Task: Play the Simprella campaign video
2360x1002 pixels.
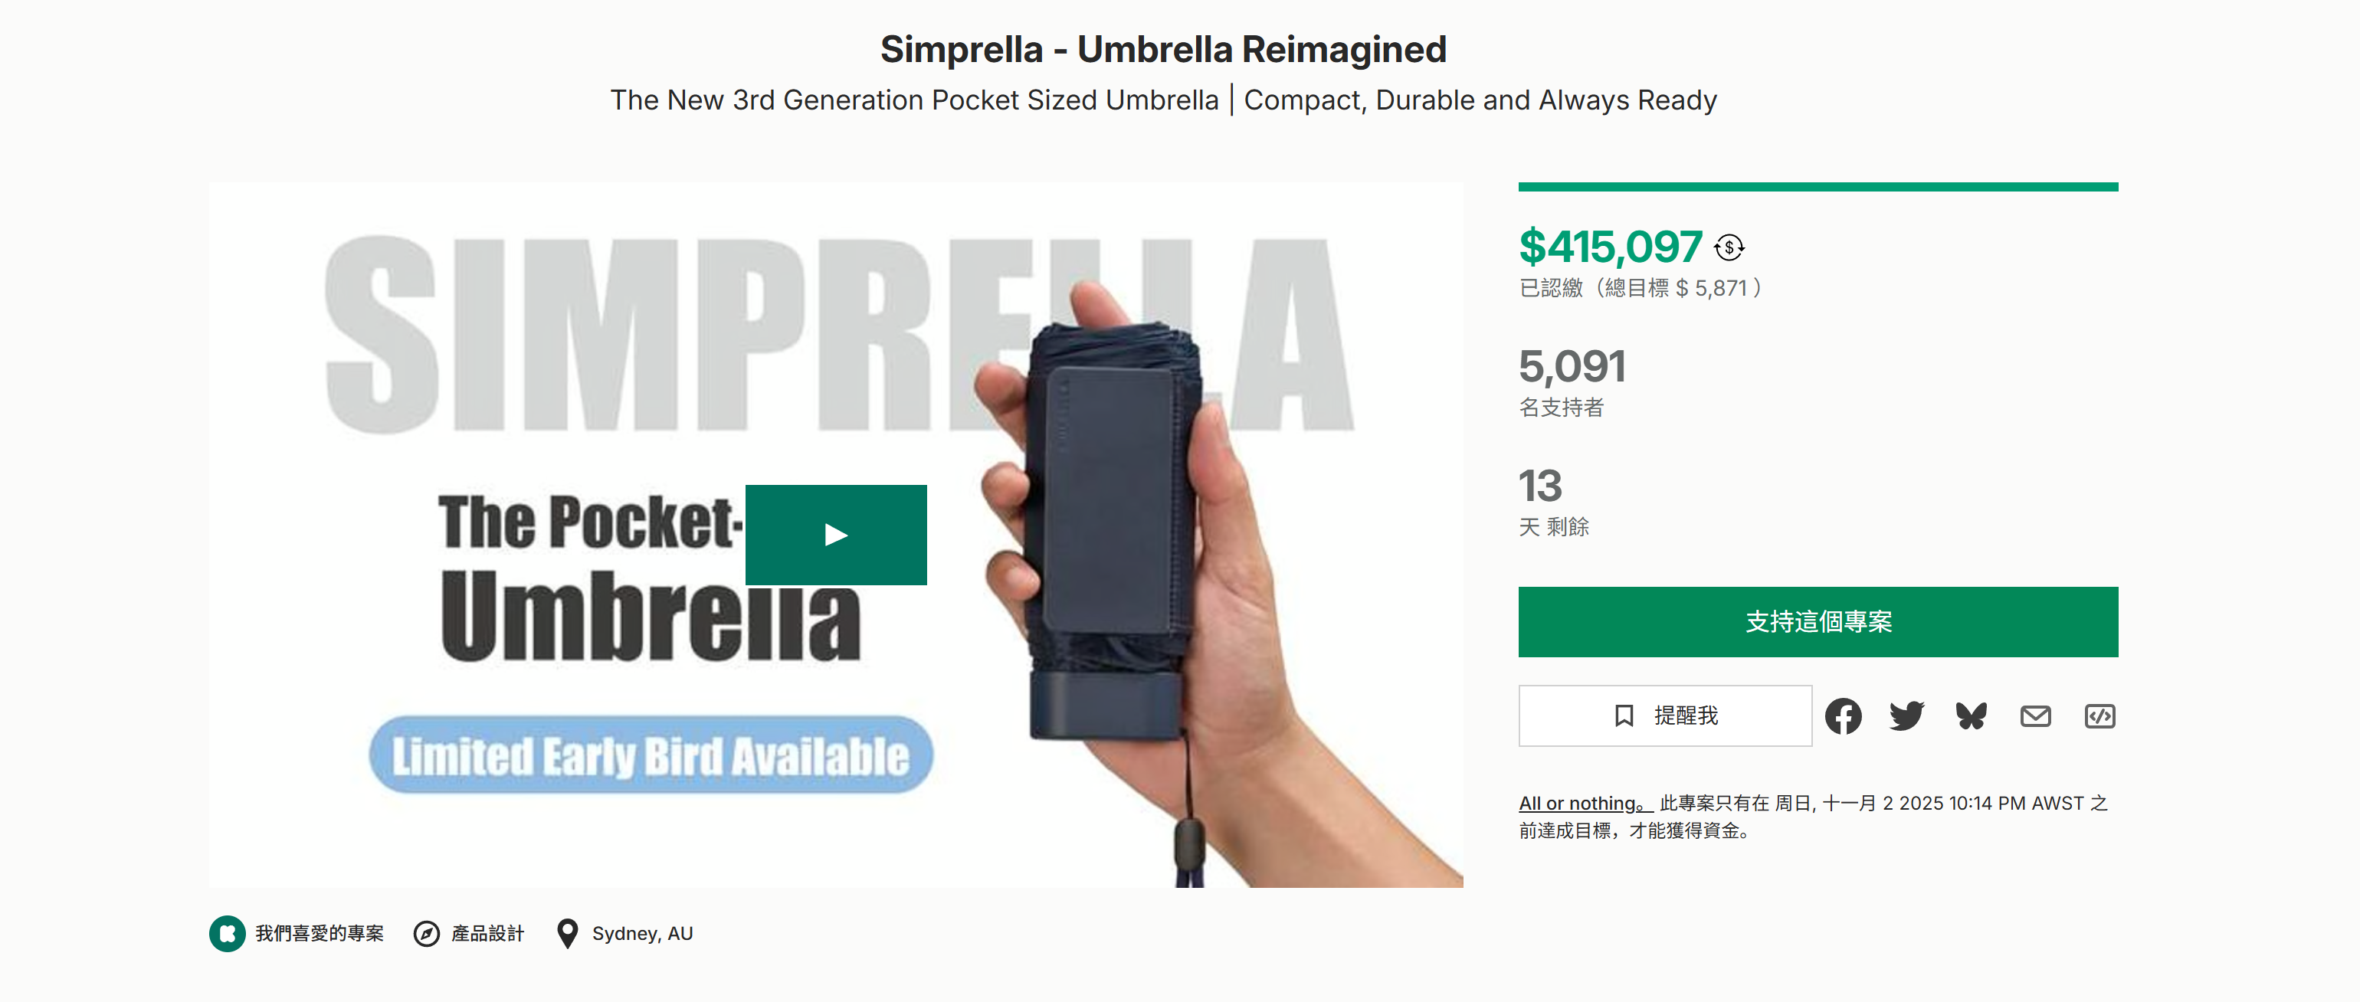Action: (834, 535)
